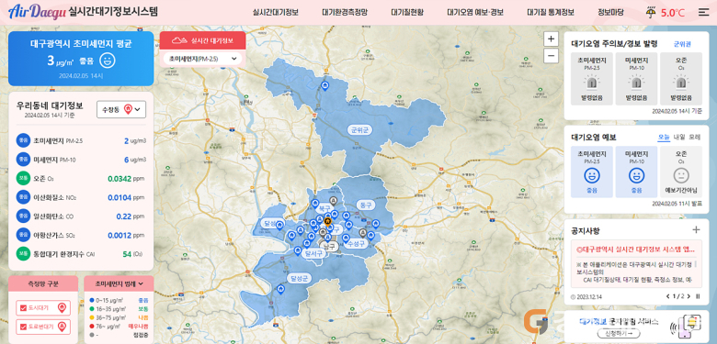Screen dimensions: 717x344
Task: Zoom in the map with plus button
Action: tap(551, 39)
